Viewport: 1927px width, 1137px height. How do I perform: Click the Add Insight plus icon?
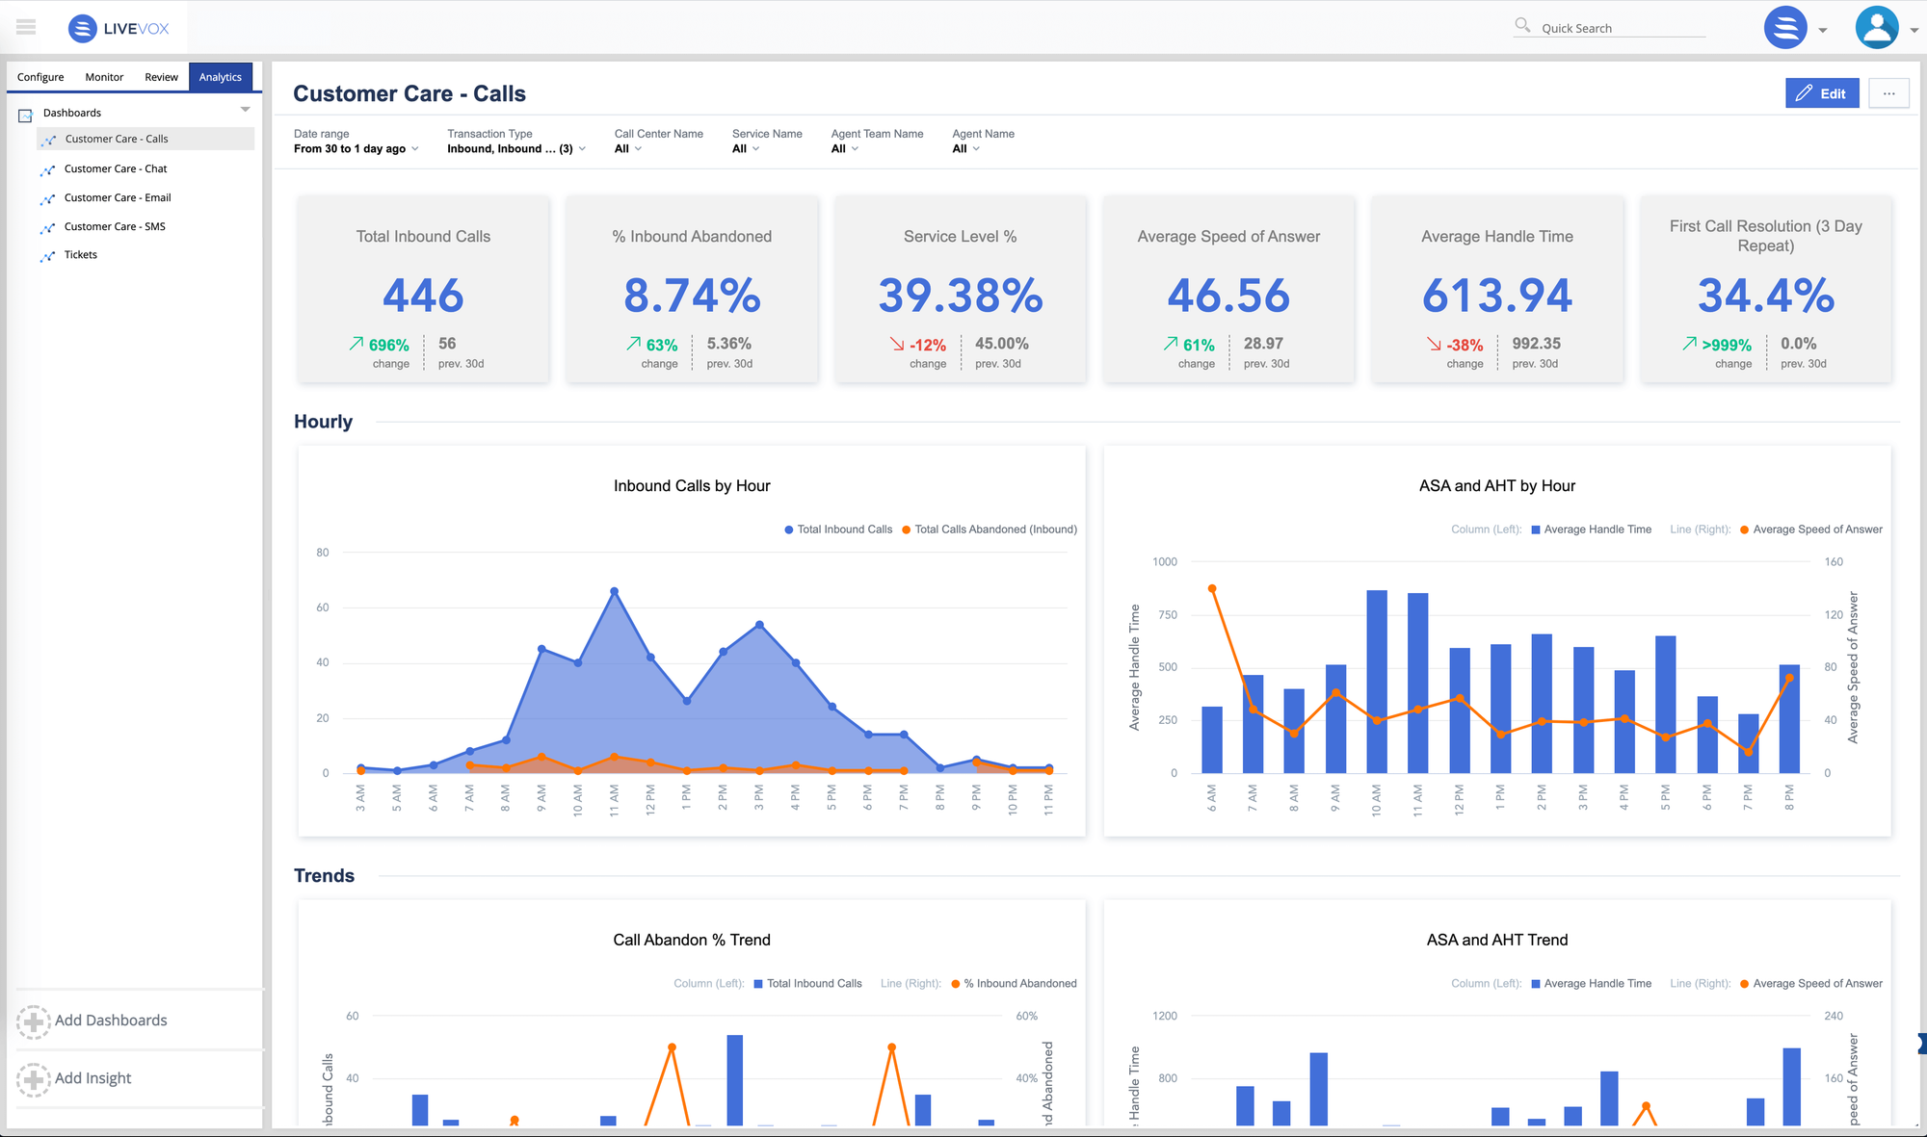coord(35,1079)
